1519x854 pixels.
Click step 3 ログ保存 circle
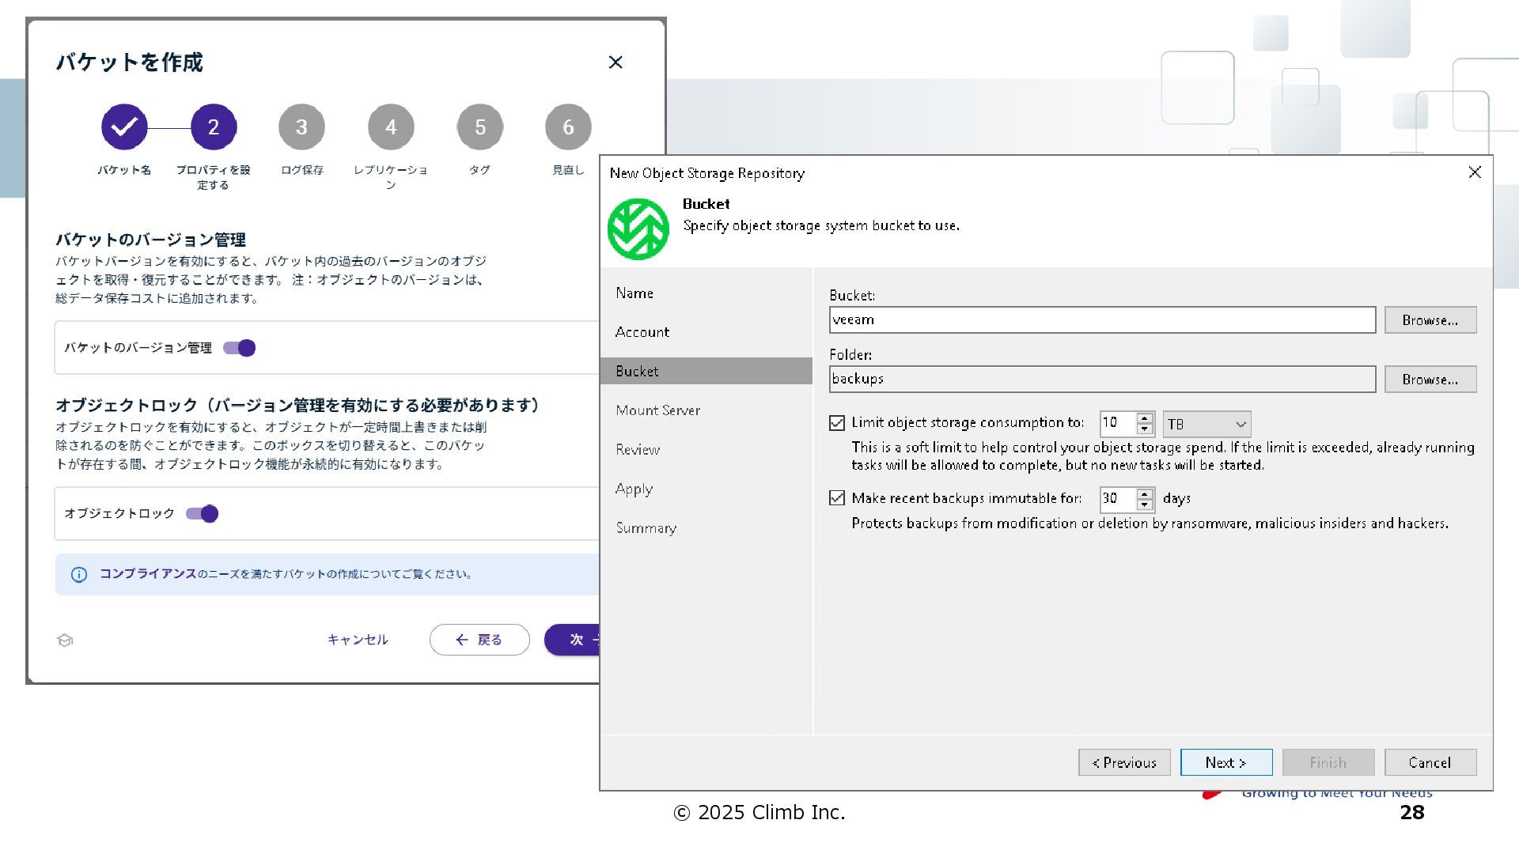point(301,127)
